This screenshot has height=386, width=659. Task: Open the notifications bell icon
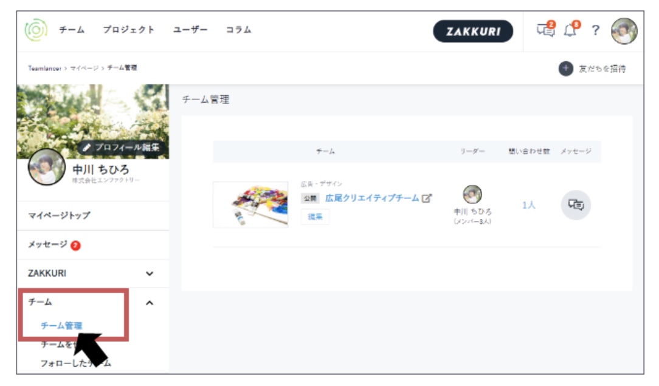click(571, 30)
